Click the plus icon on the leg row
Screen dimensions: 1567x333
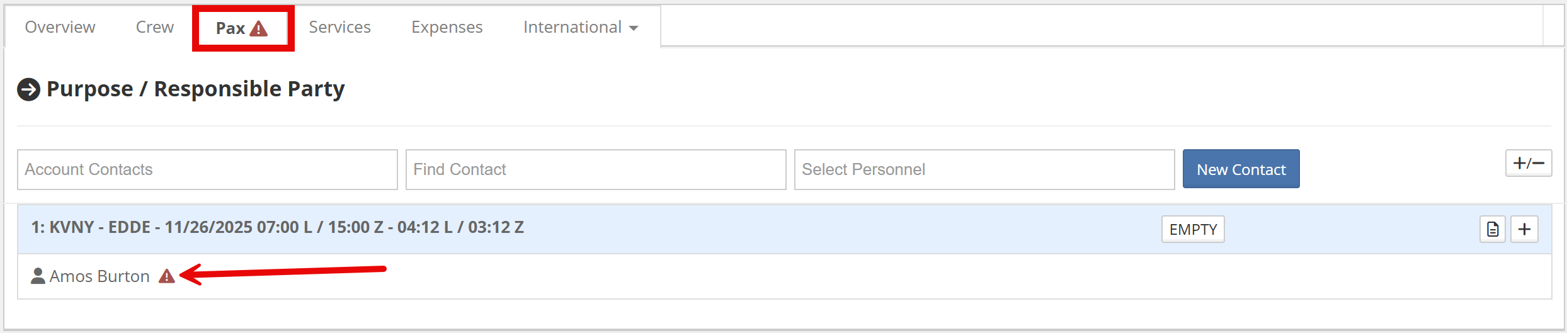point(1524,229)
